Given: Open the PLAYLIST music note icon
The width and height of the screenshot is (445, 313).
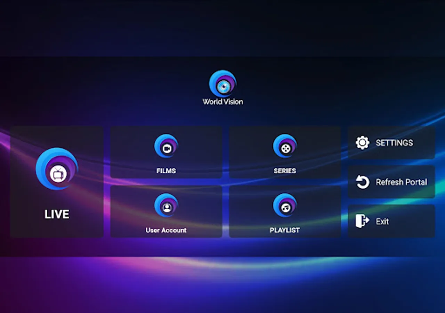Looking at the screenshot, I should tap(285, 205).
